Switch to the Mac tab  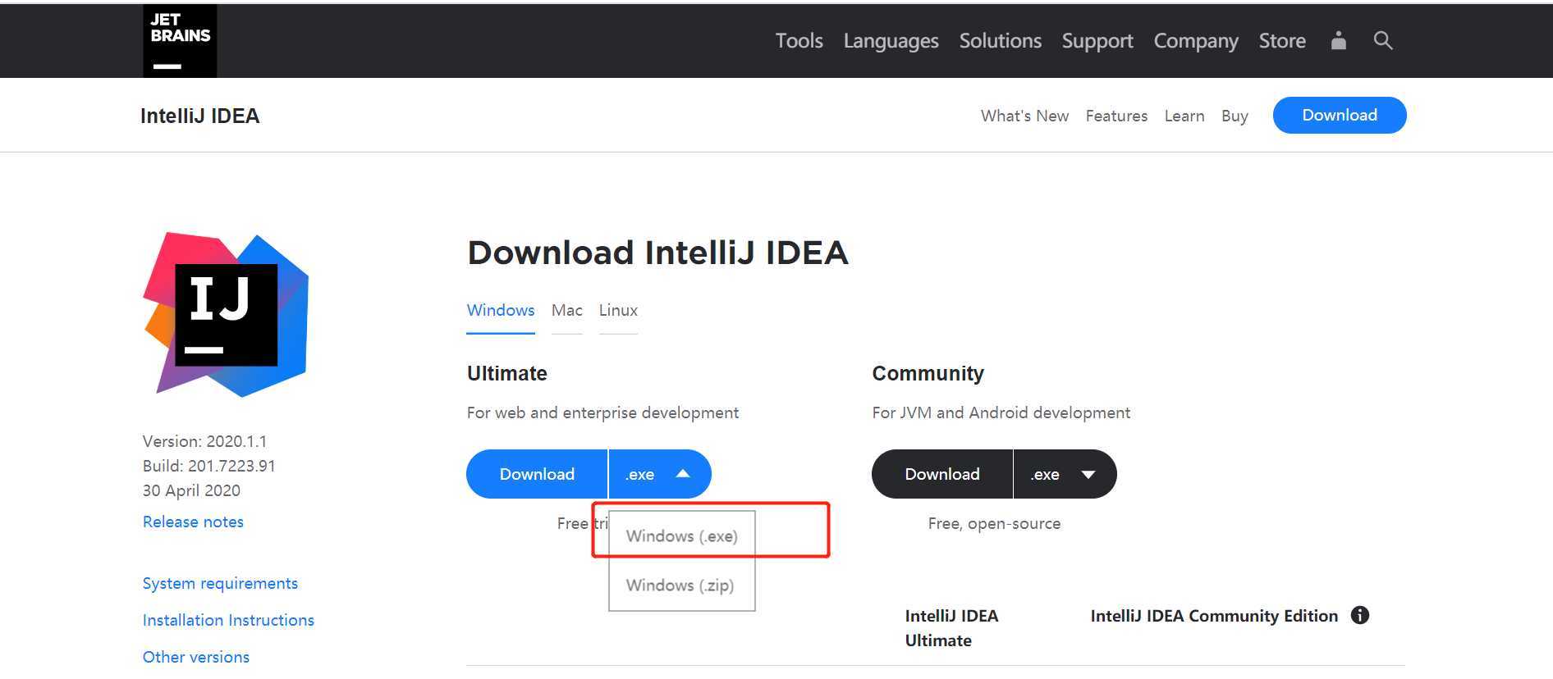(566, 311)
